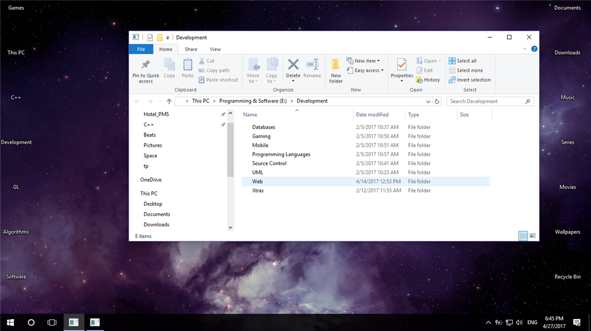Click the Rename icon
This screenshot has height=331, width=591.
click(x=312, y=64)
